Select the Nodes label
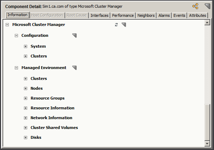This screenshot has height=150, width=214. [x=37, y=88]
